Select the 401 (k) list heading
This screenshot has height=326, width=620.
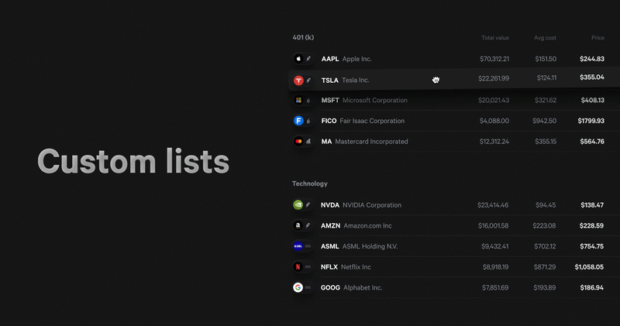tap(303, 38)
